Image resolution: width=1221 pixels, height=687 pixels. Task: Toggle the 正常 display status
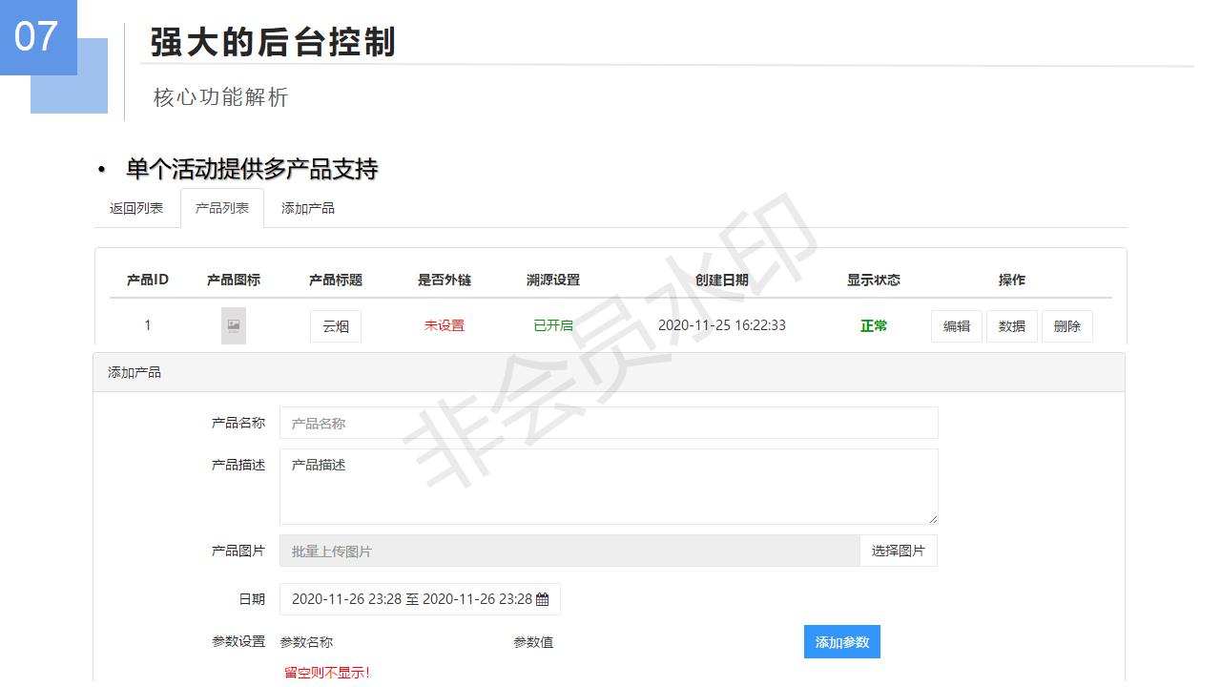(x=874, y=325)
